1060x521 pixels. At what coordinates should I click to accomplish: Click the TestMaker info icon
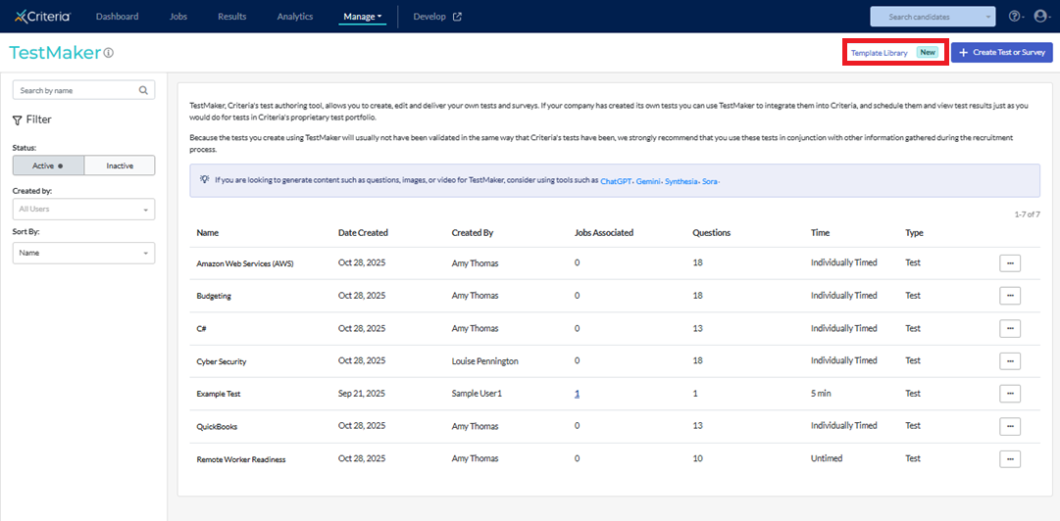click(109, 53)
